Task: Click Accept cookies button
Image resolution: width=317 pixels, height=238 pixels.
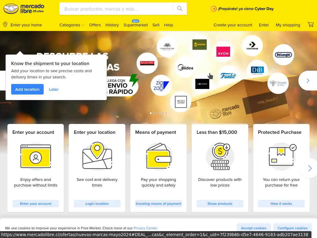Action: 254,228
